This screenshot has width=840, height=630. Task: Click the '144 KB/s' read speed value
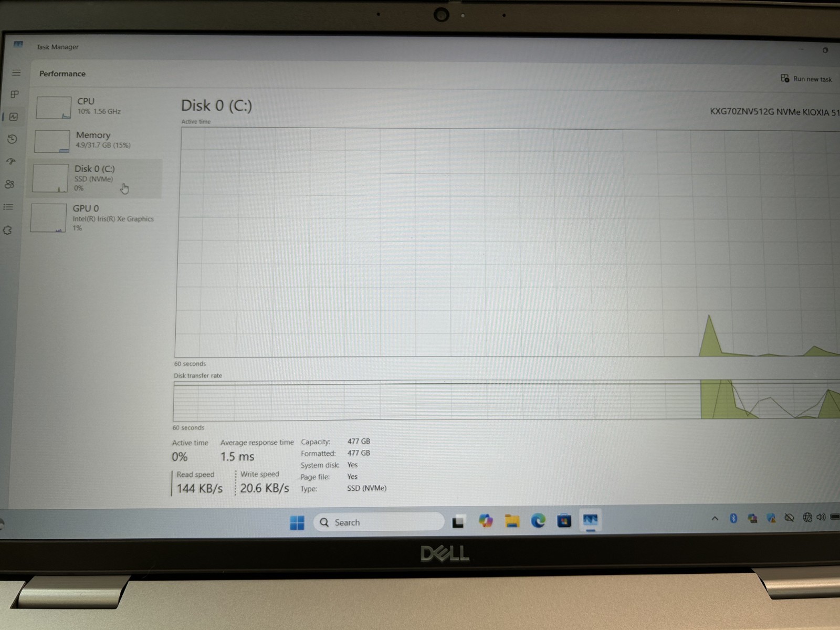(x=199, y=488)
